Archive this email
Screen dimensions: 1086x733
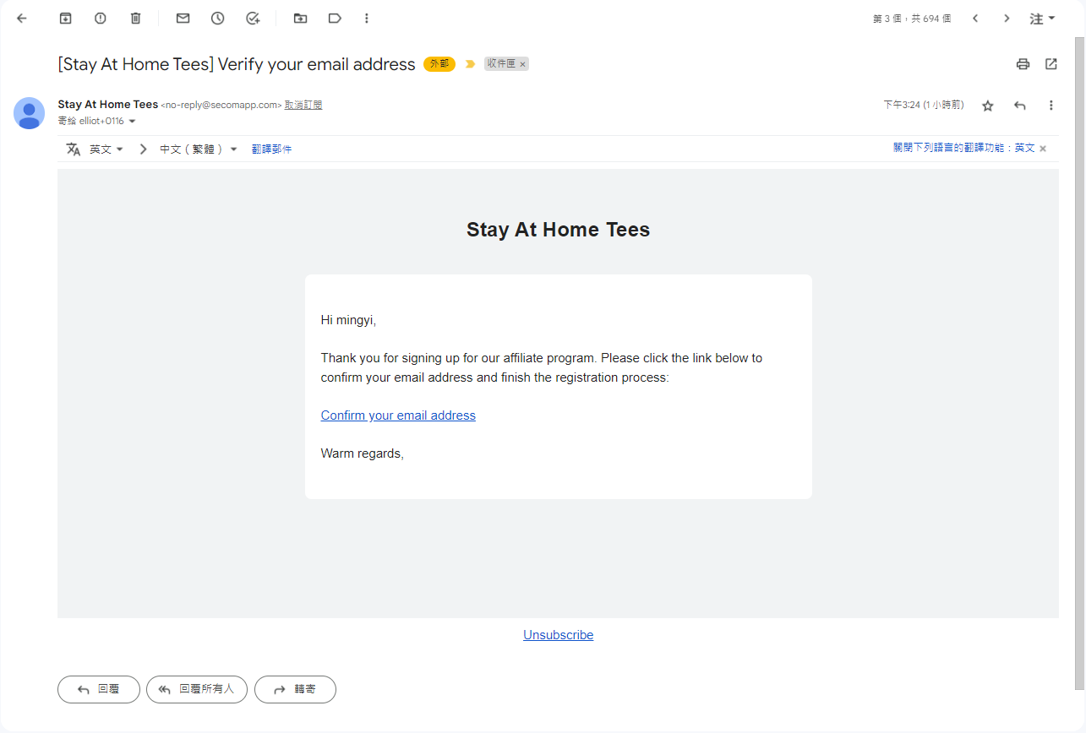(x=65, y=18)
